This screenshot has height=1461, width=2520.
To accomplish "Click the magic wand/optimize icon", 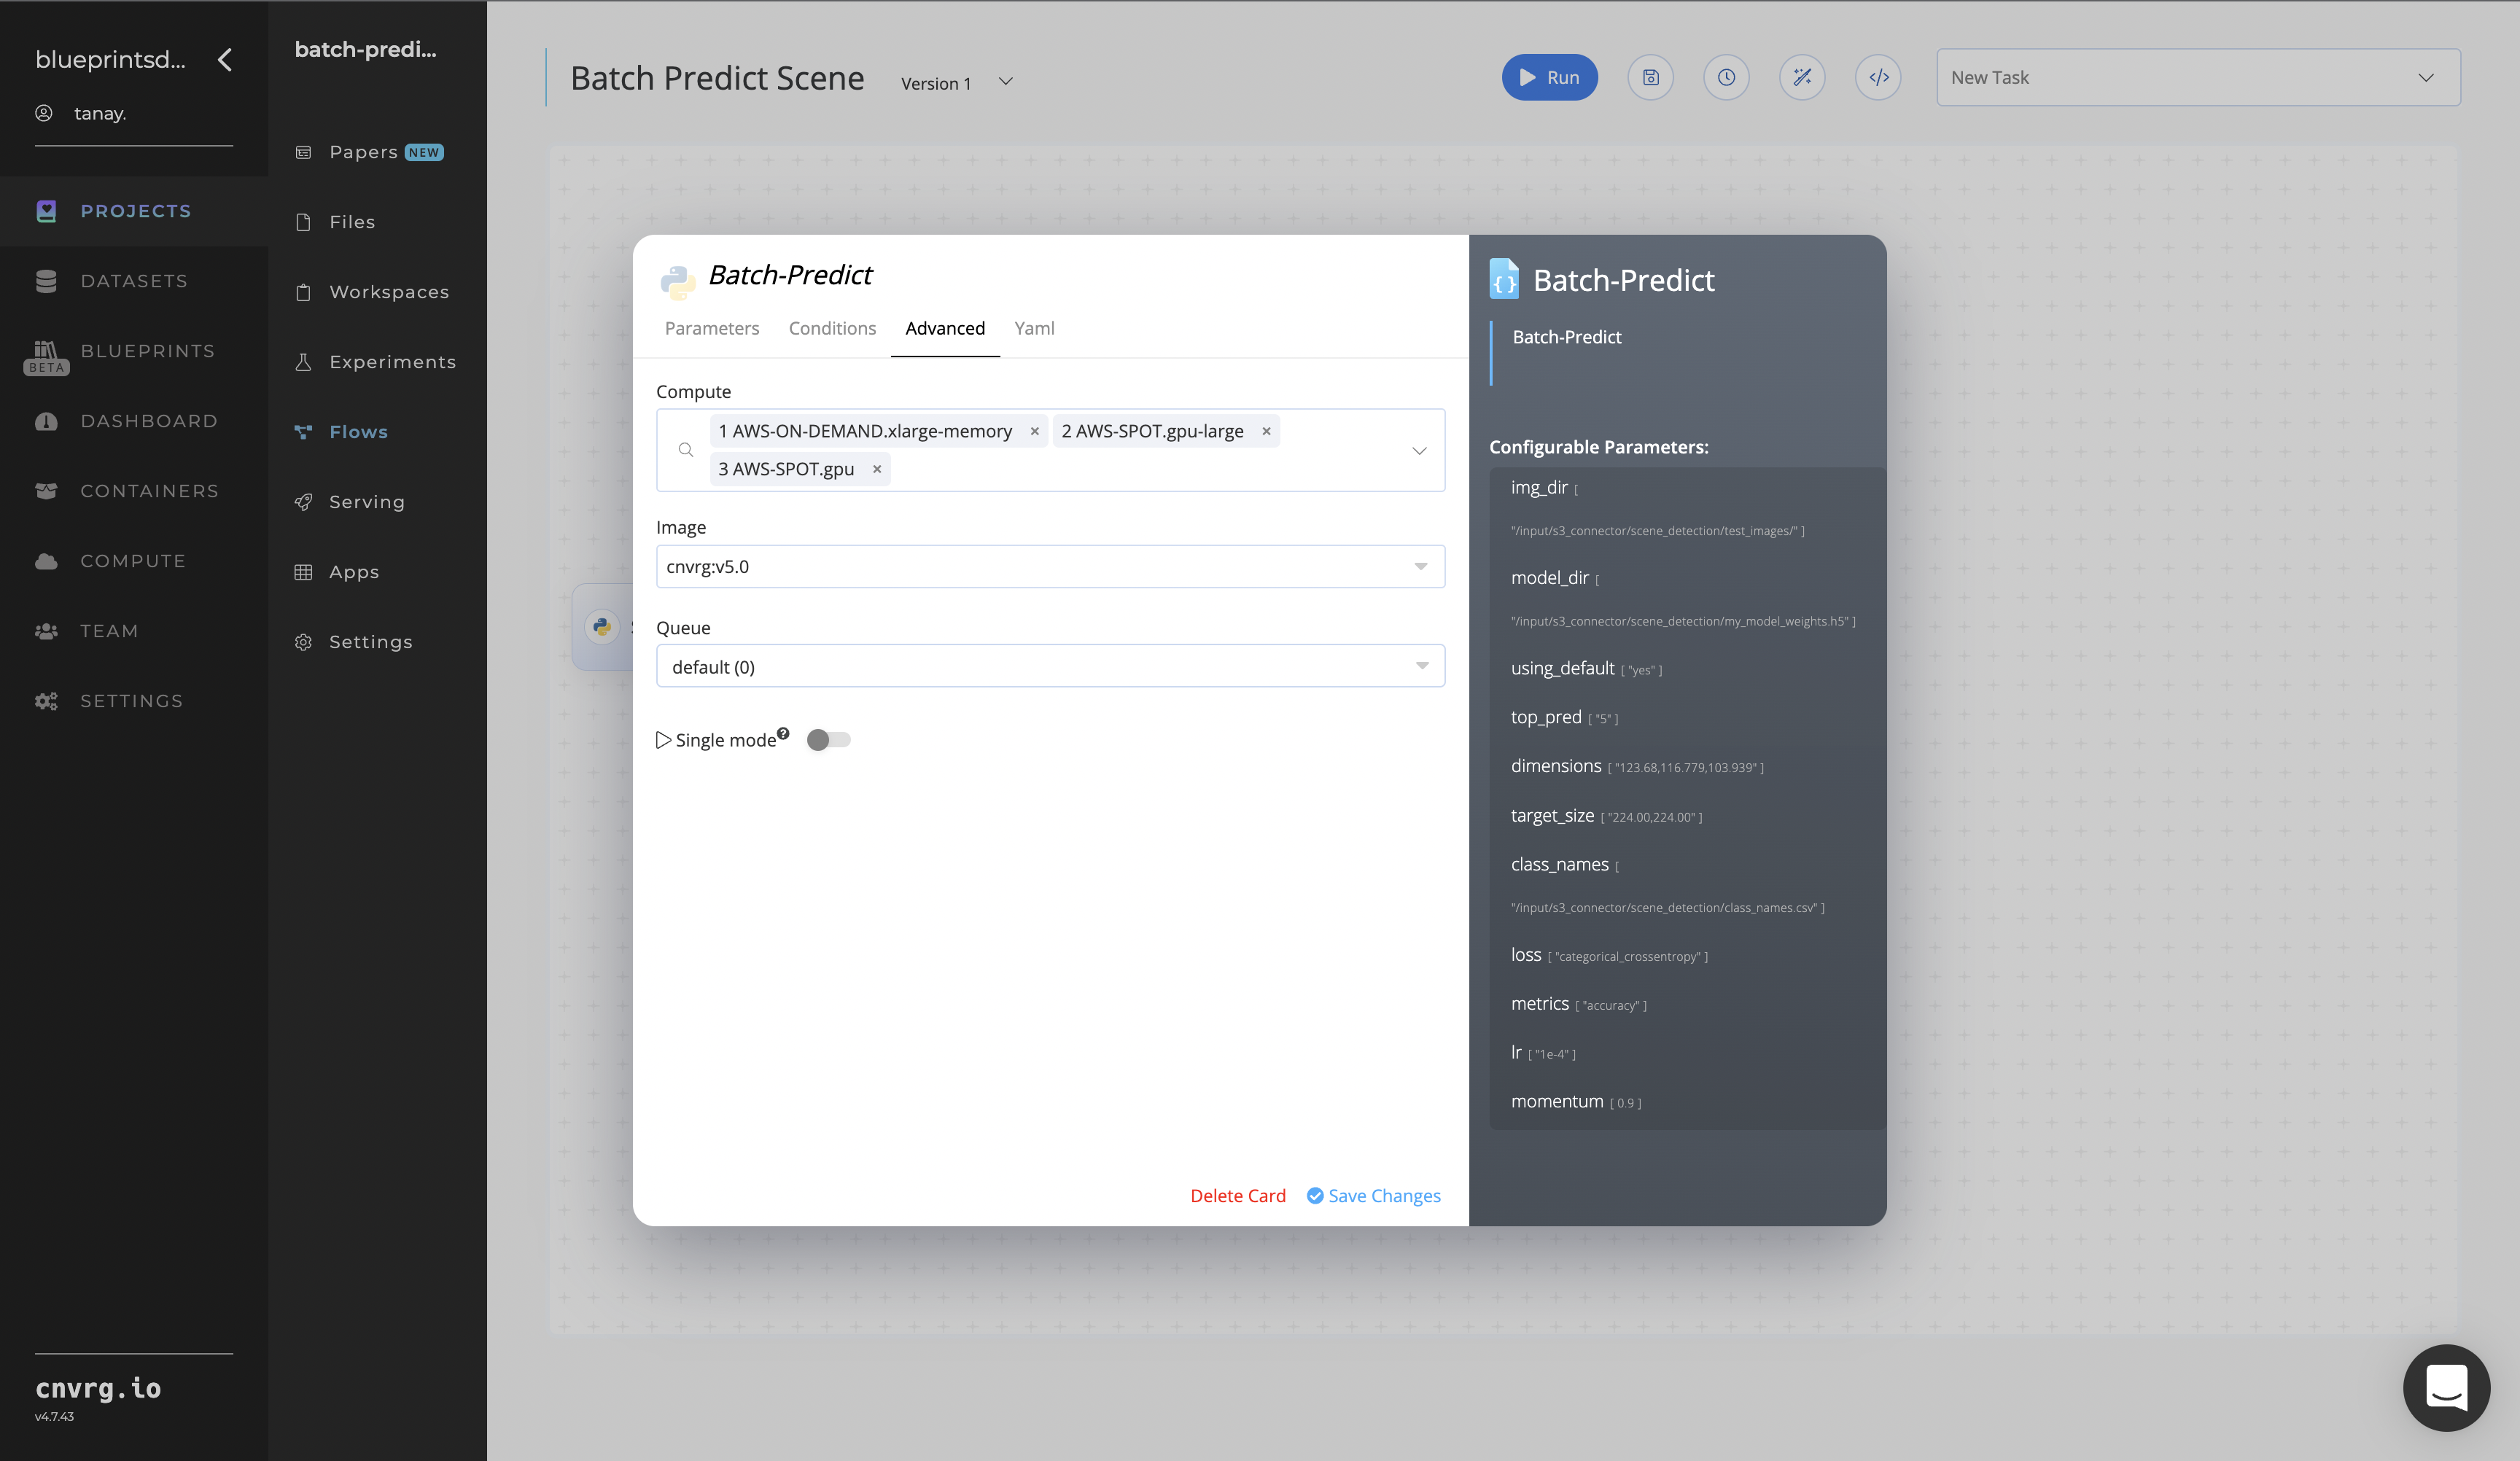I will coord(1803,77).
